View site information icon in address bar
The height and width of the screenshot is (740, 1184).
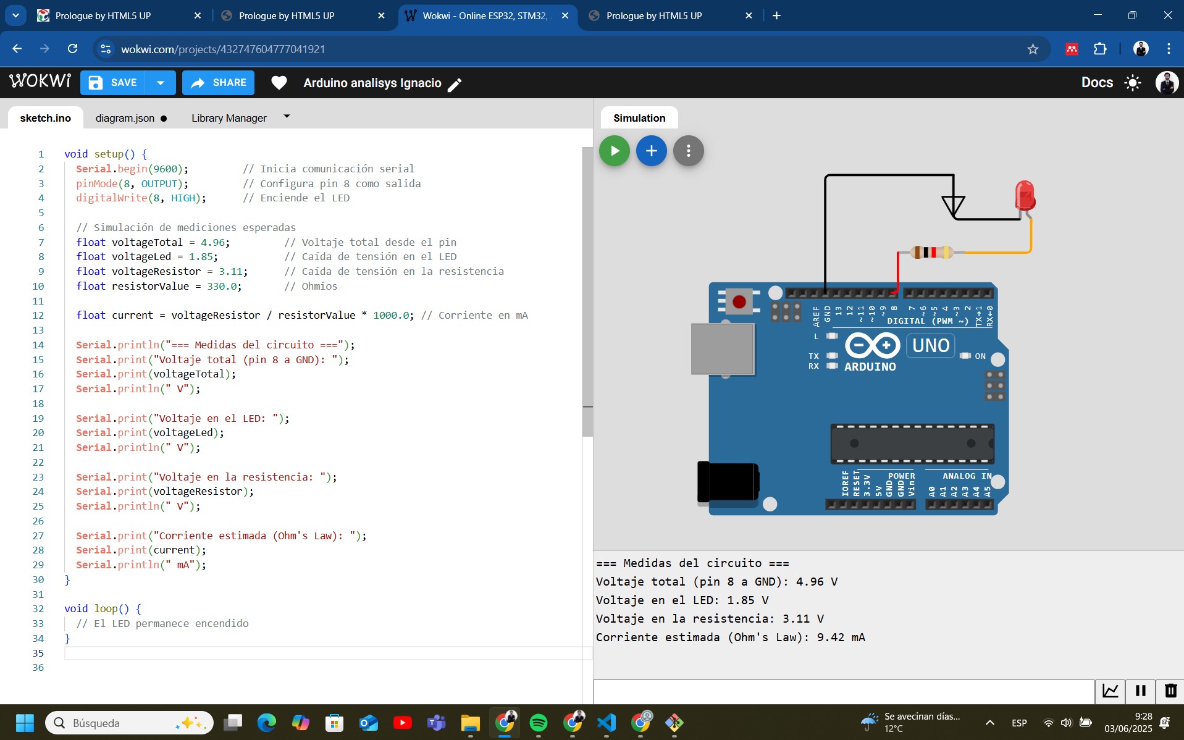click(x=106, y=49)
